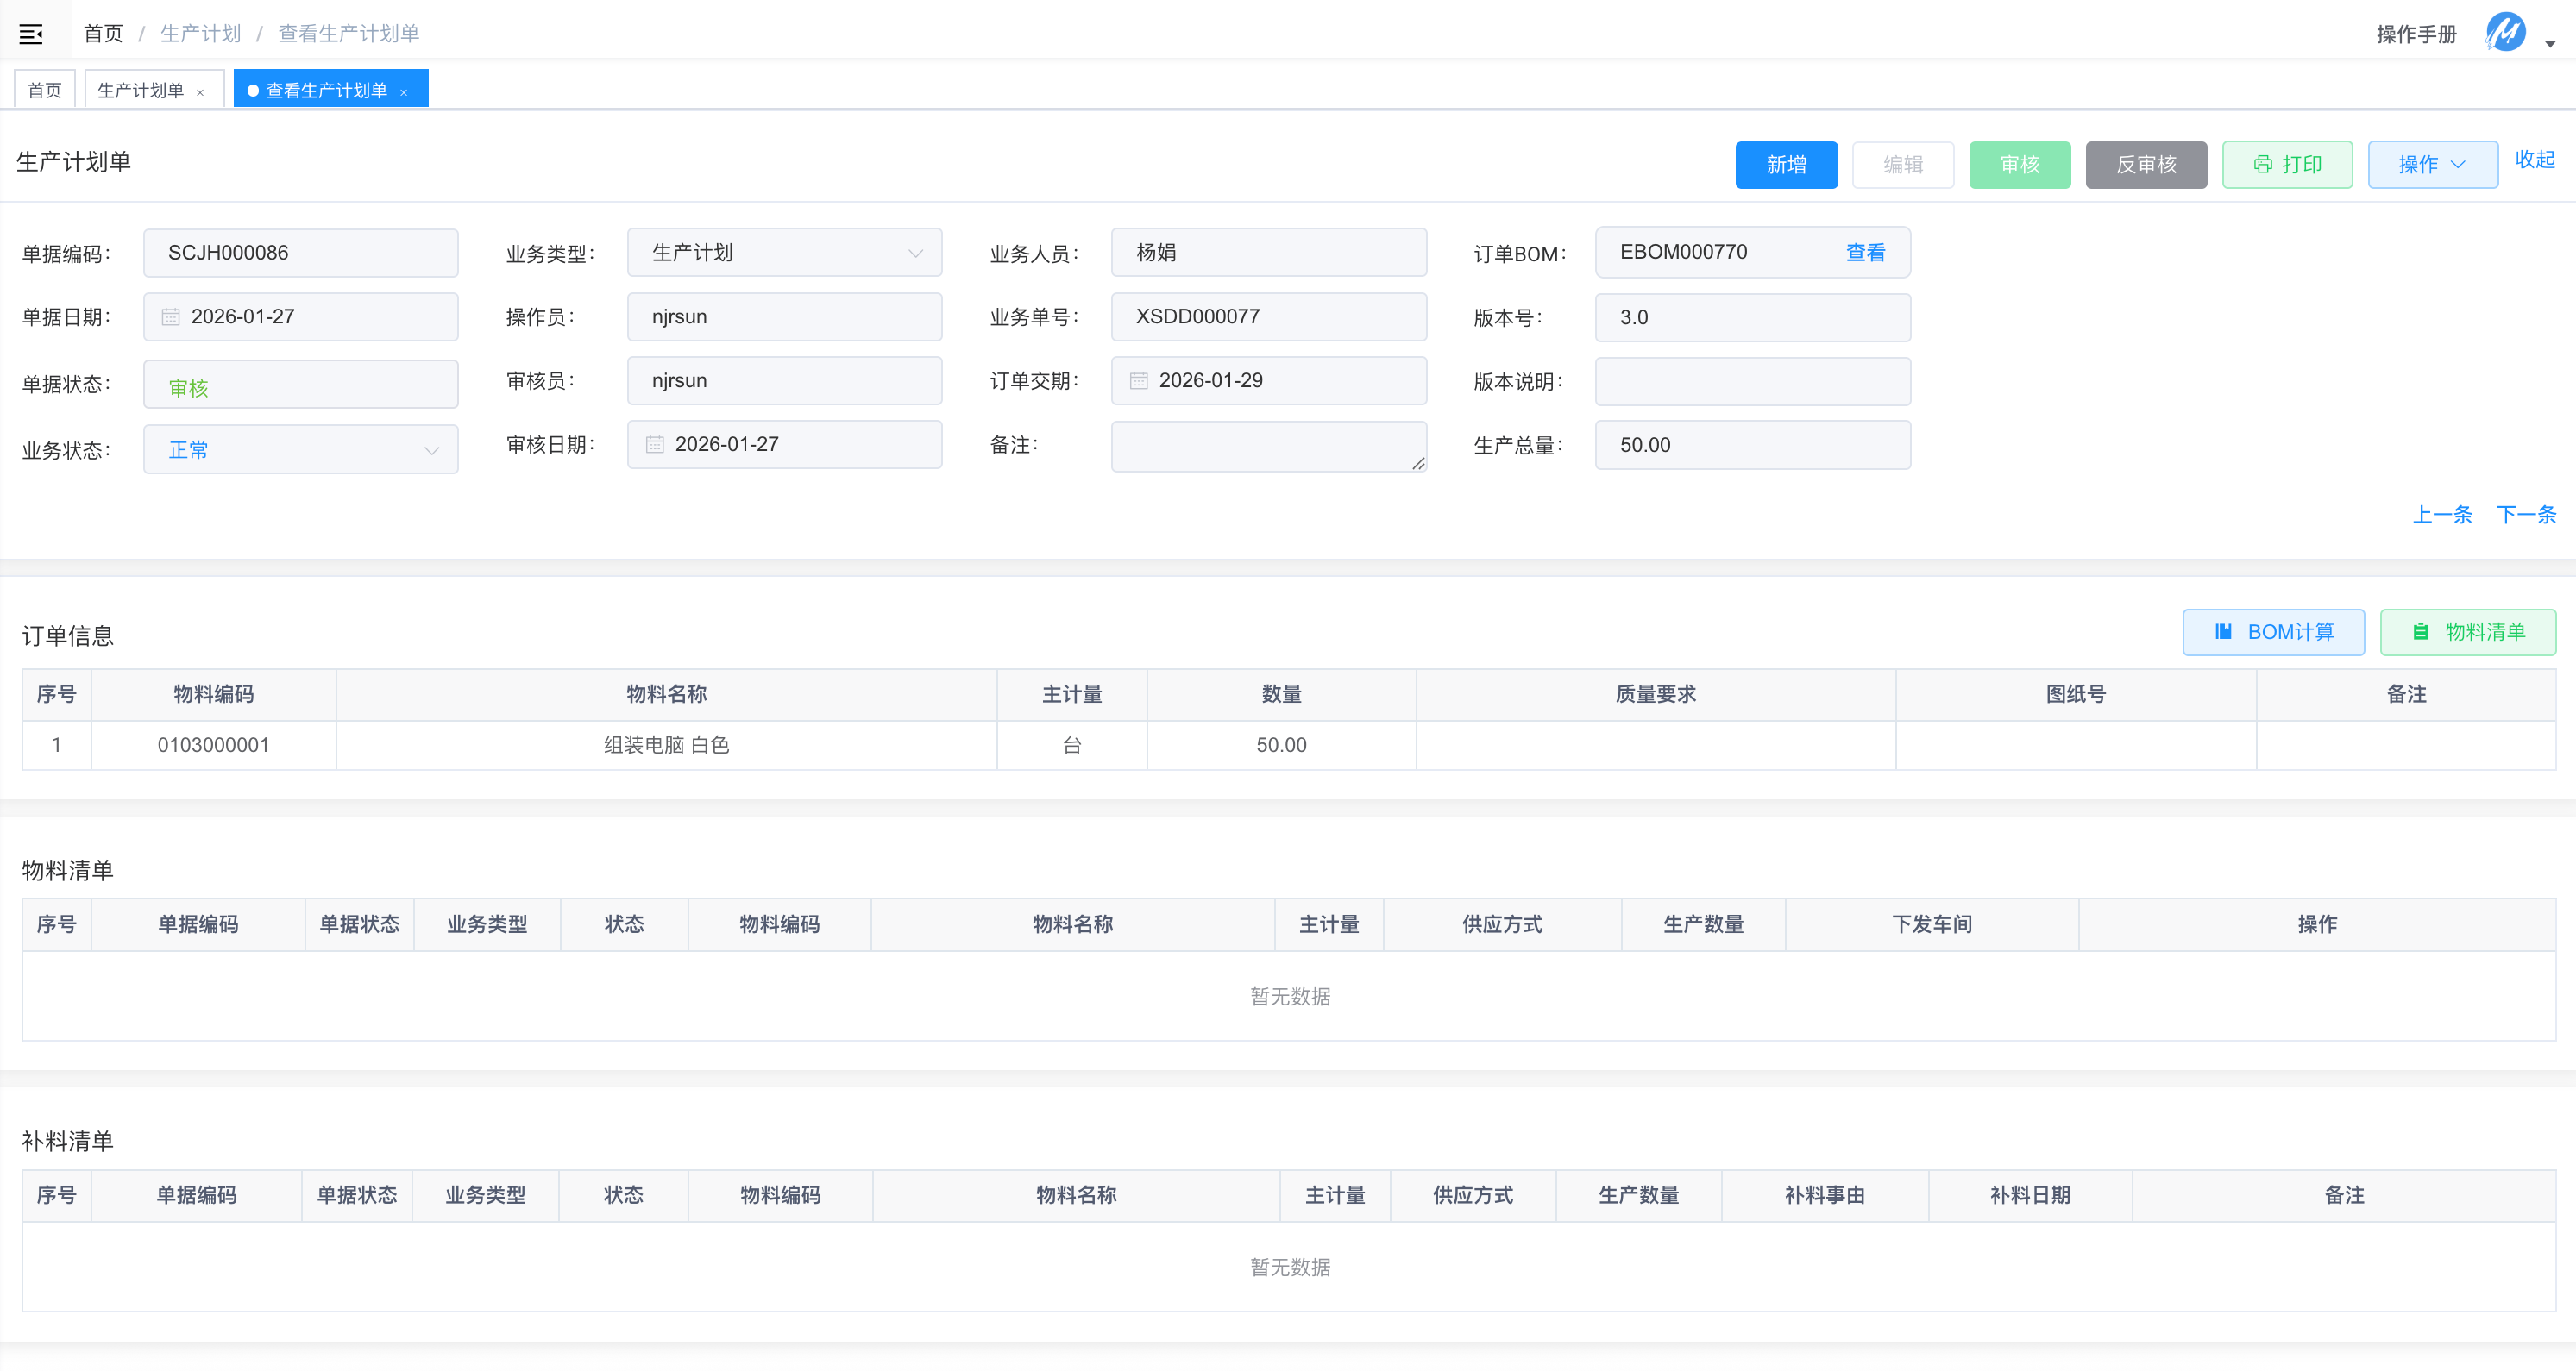Click the calendar icon in 订单交期 field
Viewport: 2576px width, 1371px height.
1138,381
